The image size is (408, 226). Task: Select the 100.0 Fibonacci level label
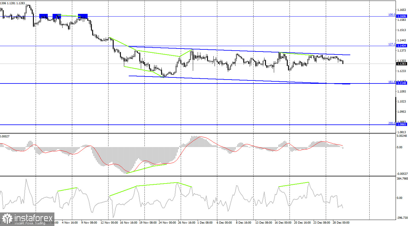click(x=392, y=14)
